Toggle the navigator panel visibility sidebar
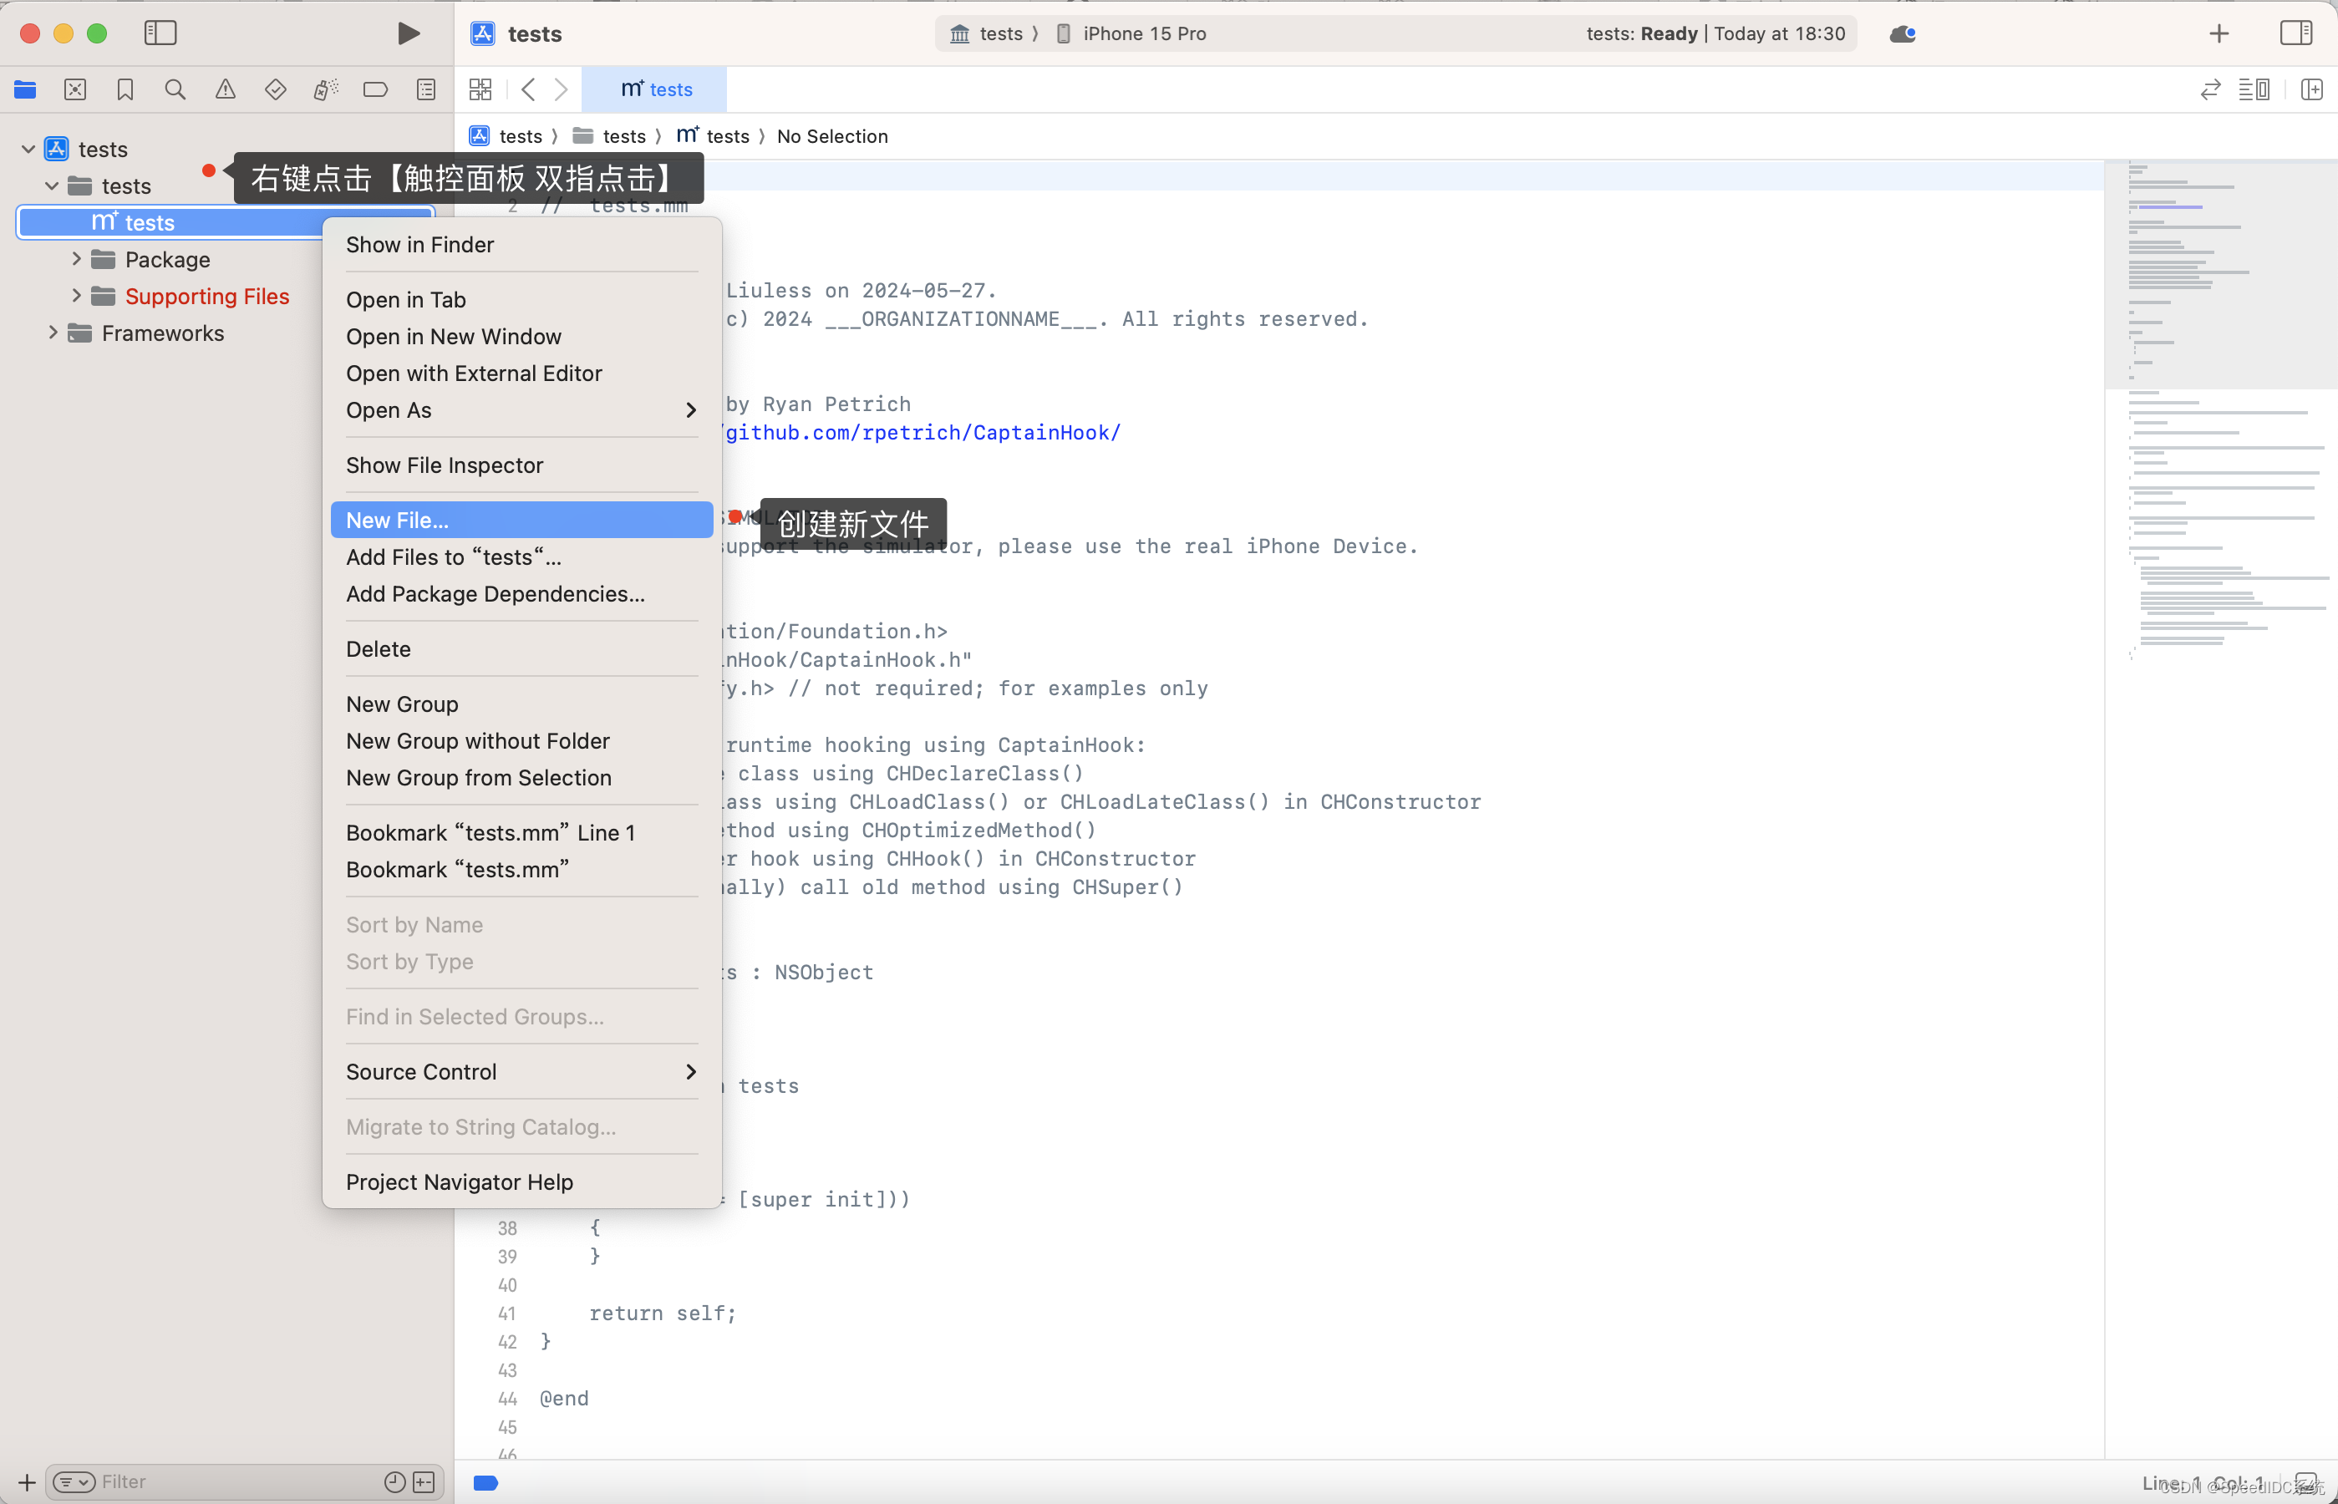 click(160, 33)
